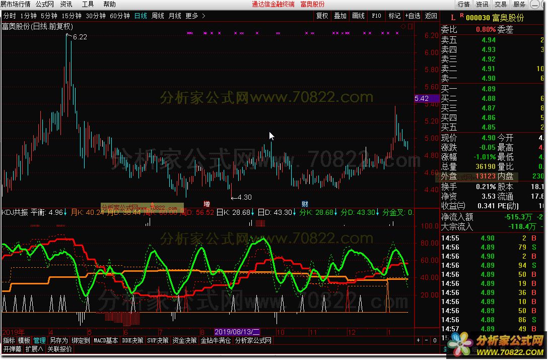Viewport: 548px width, 360px height.
Task: Click the diamond marker icon above the price axis
Action: pyautogui.click(x=403, y=25)
